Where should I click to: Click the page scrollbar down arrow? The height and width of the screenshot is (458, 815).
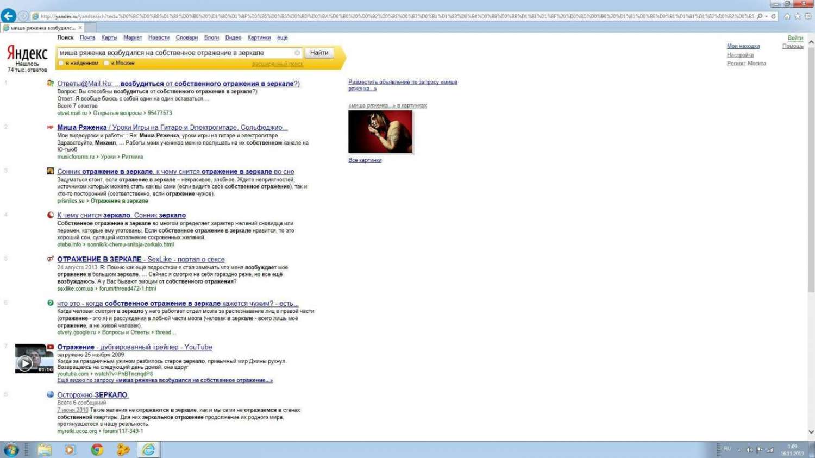pyautogui.click(x=811, y=432)
